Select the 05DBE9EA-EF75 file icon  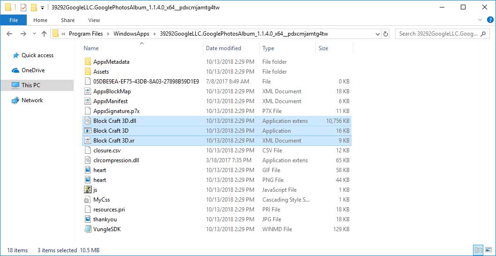88,82
